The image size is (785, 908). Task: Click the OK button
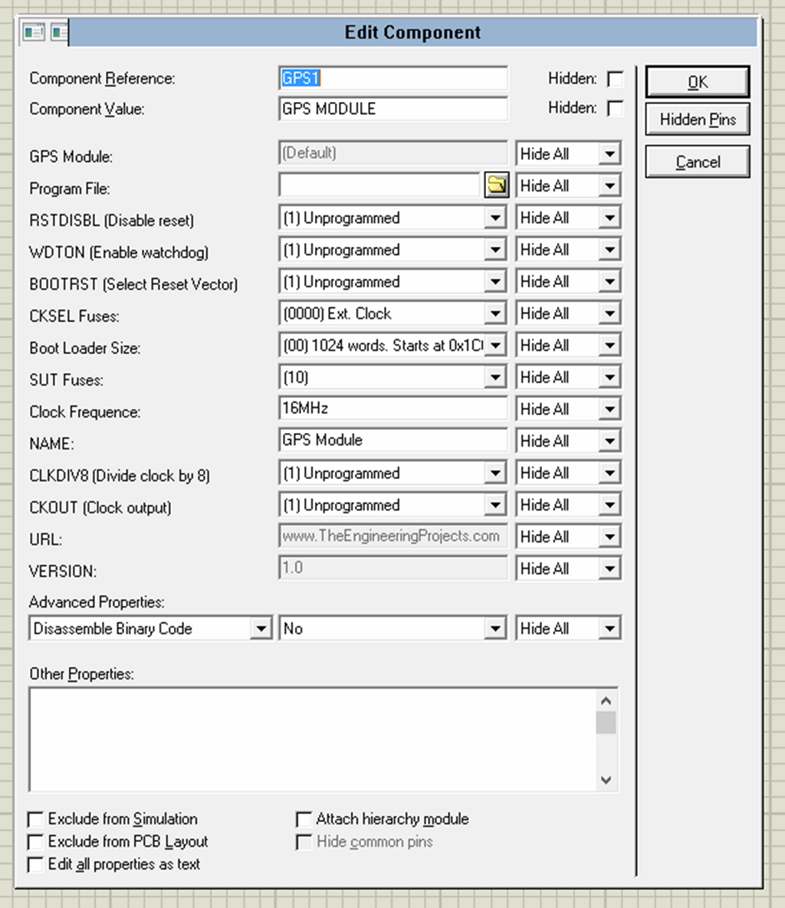[697, 81]
